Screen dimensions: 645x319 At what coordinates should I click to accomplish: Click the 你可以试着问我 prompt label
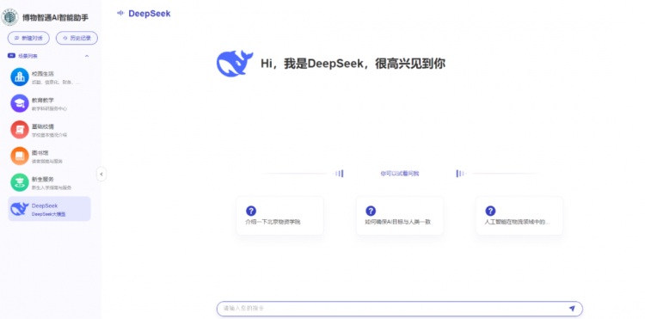point(400,174)
